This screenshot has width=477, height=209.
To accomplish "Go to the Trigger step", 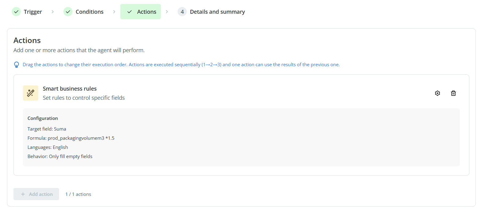I will coord(33,12).
